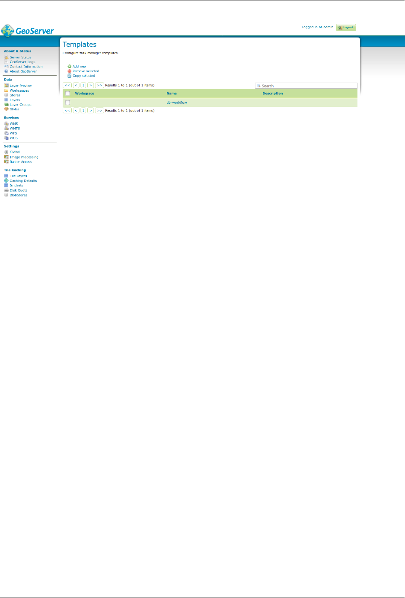This screenshot has height=598, width=405.
Task: Open Layer Preview page
Action: 21,86
